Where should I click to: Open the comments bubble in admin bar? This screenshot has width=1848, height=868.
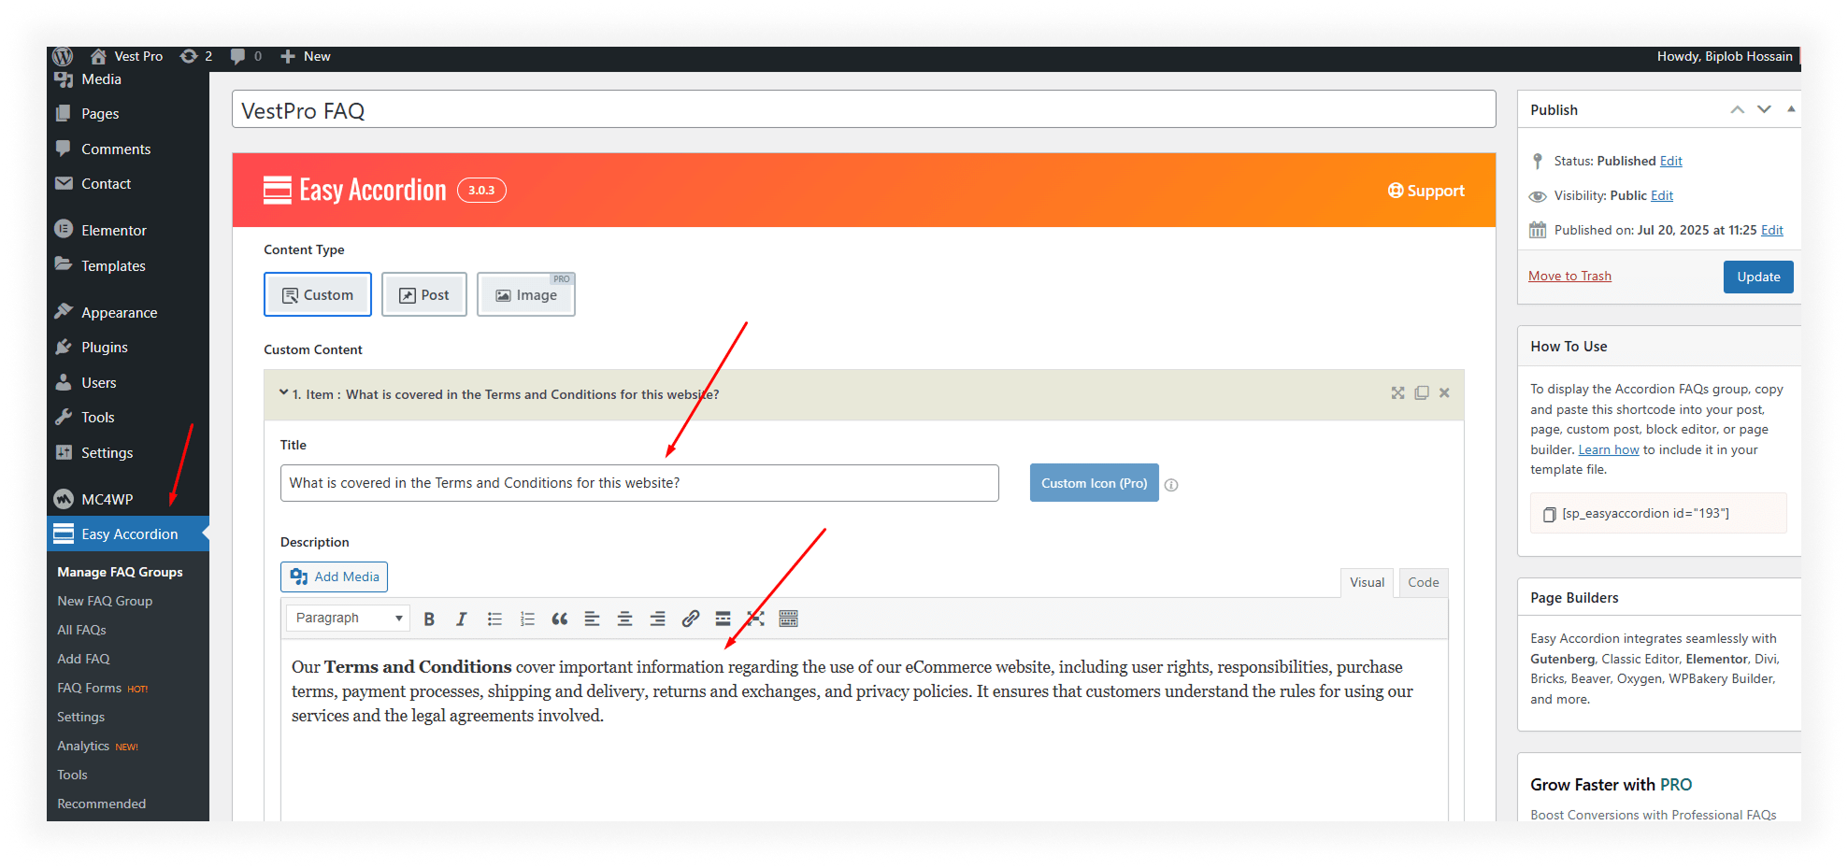coord(246,56)
